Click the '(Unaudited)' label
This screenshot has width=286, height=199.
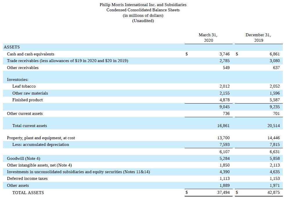143,21
